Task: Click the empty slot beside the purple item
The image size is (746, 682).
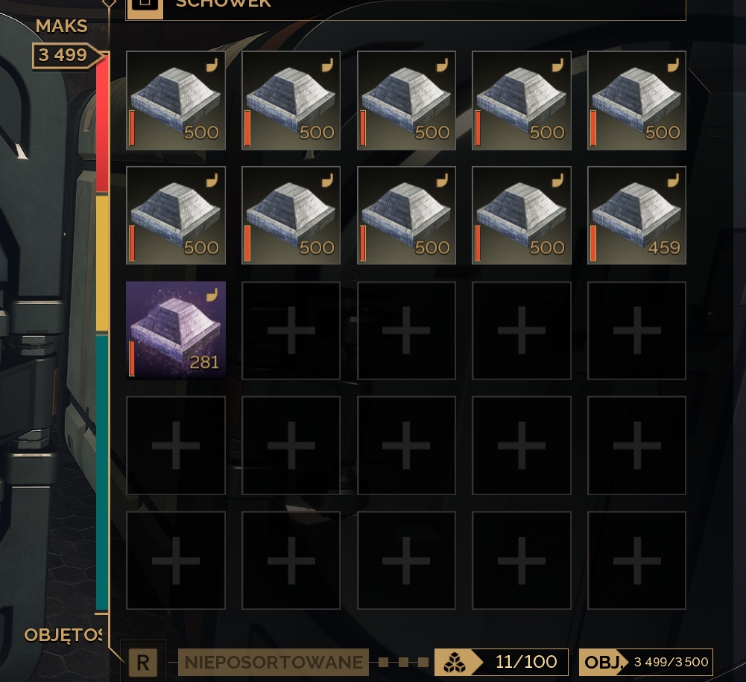Action: click(291, 331)
